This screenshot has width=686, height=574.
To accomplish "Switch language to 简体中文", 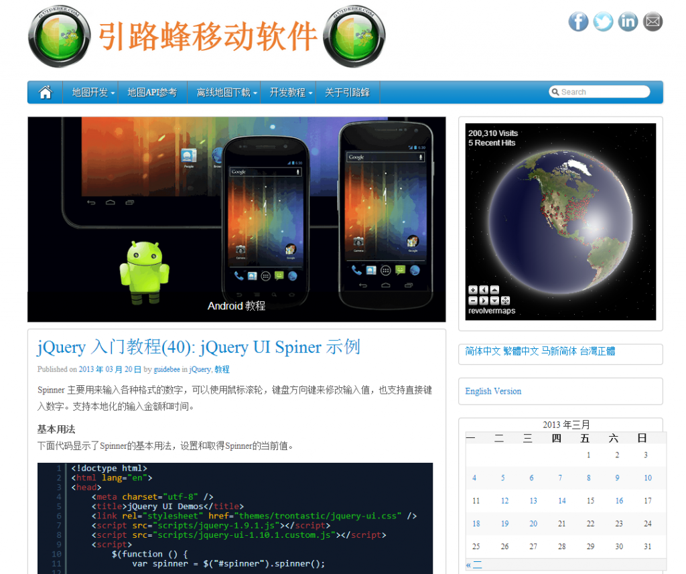I will [482, 352].
